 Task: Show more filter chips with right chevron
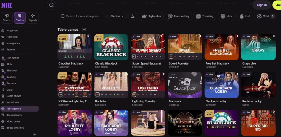[273, 16]
